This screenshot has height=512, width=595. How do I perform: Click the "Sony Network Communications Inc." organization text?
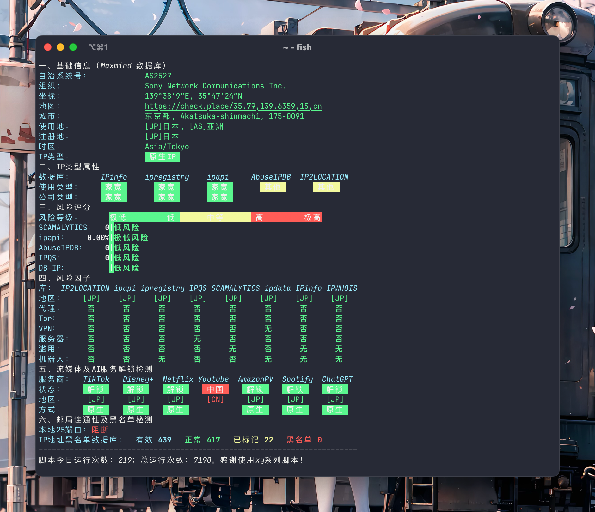pos(215,86)
